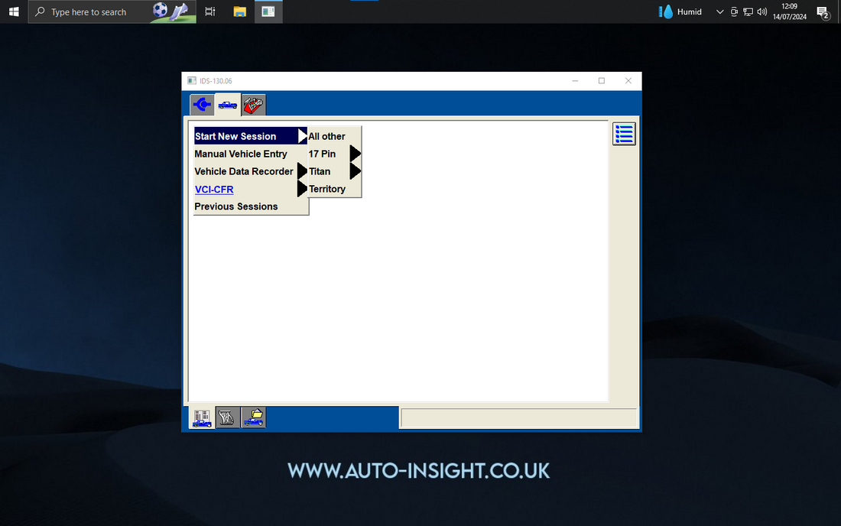Click the taskbar search box
The height and width of the screenshot is (526, 841).
click(x=107, y=11)
